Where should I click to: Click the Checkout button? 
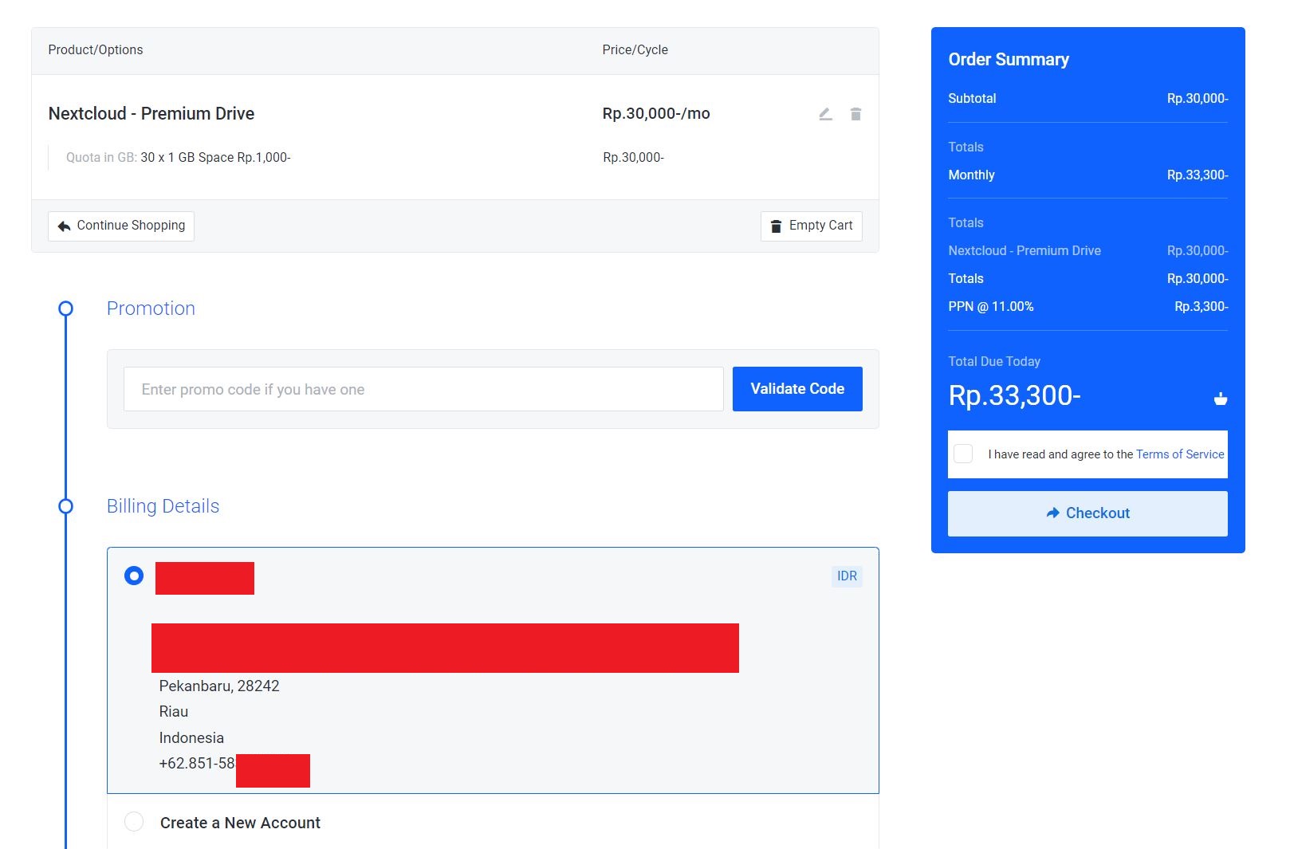click(x=1087, y=513)
